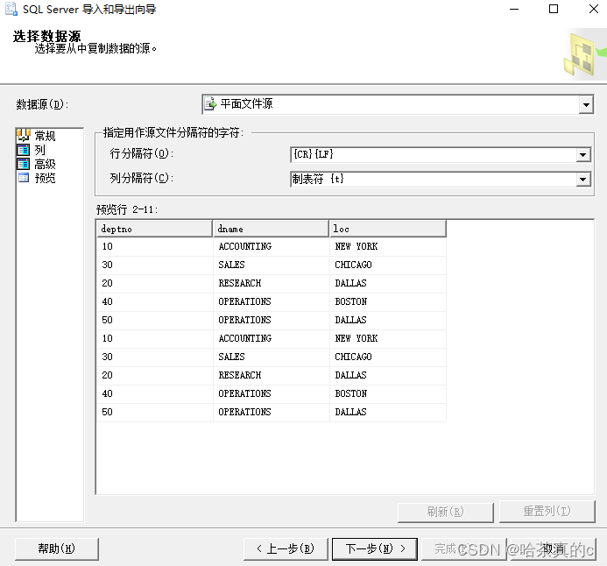The image size is (607, 566).
Task: Click the loc column header
Action: coord(388,229)
